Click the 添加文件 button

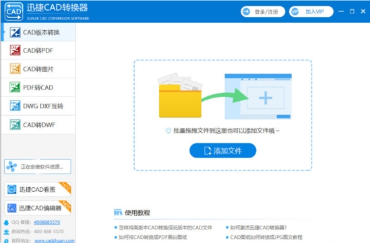(x=223, y=151)
